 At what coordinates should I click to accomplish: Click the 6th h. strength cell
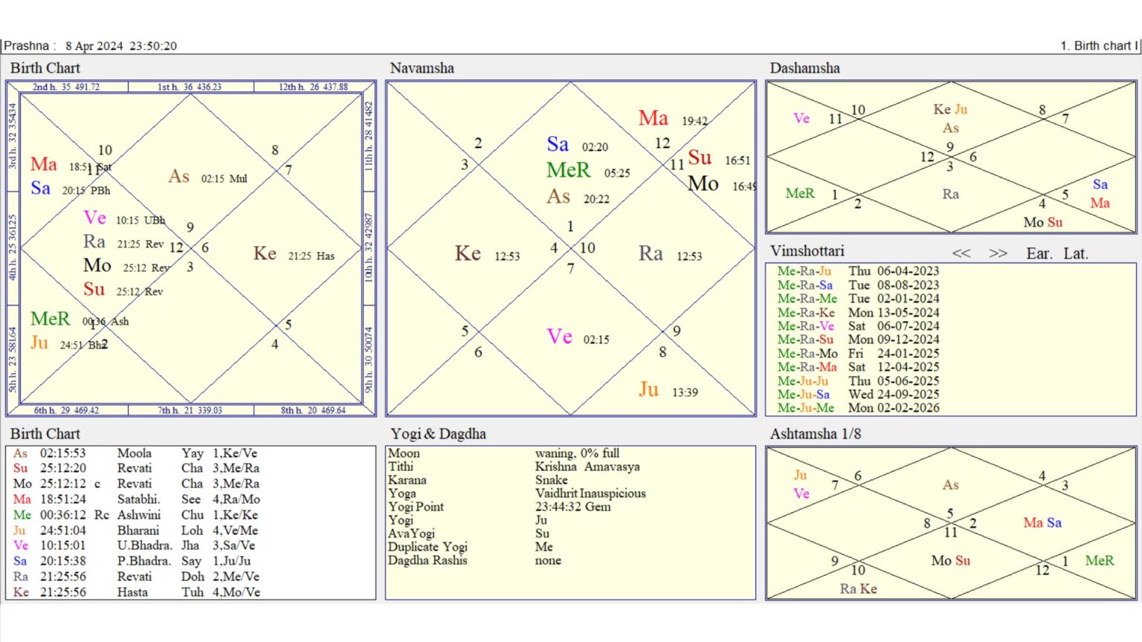[x=66, y=410]
